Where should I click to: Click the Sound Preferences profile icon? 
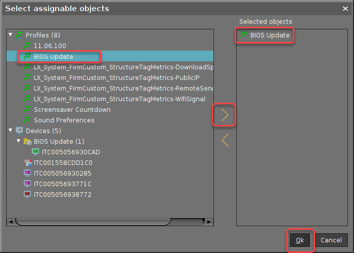(28, 120)
